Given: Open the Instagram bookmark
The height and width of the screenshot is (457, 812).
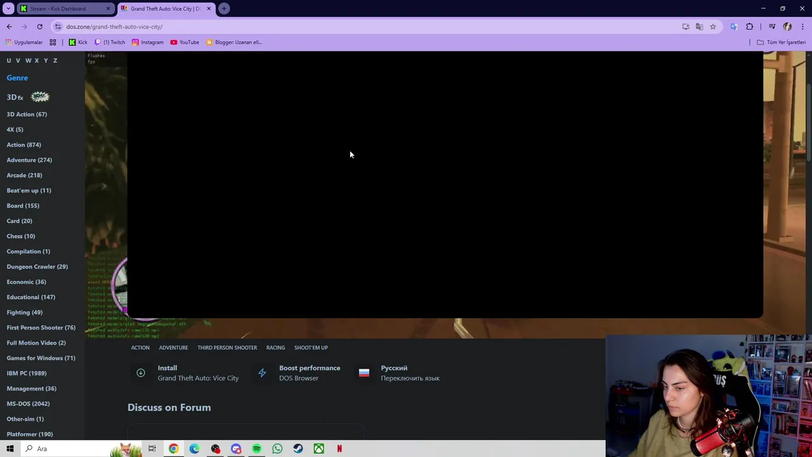Looking at the screenshot, I should coord(148,42).
